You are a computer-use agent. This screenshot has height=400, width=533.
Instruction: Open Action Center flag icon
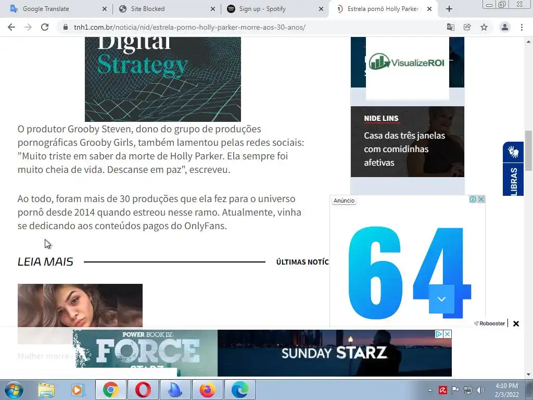coord(455,390)
